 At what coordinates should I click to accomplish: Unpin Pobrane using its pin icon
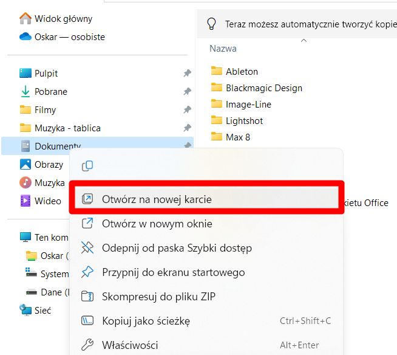(187, 92)
